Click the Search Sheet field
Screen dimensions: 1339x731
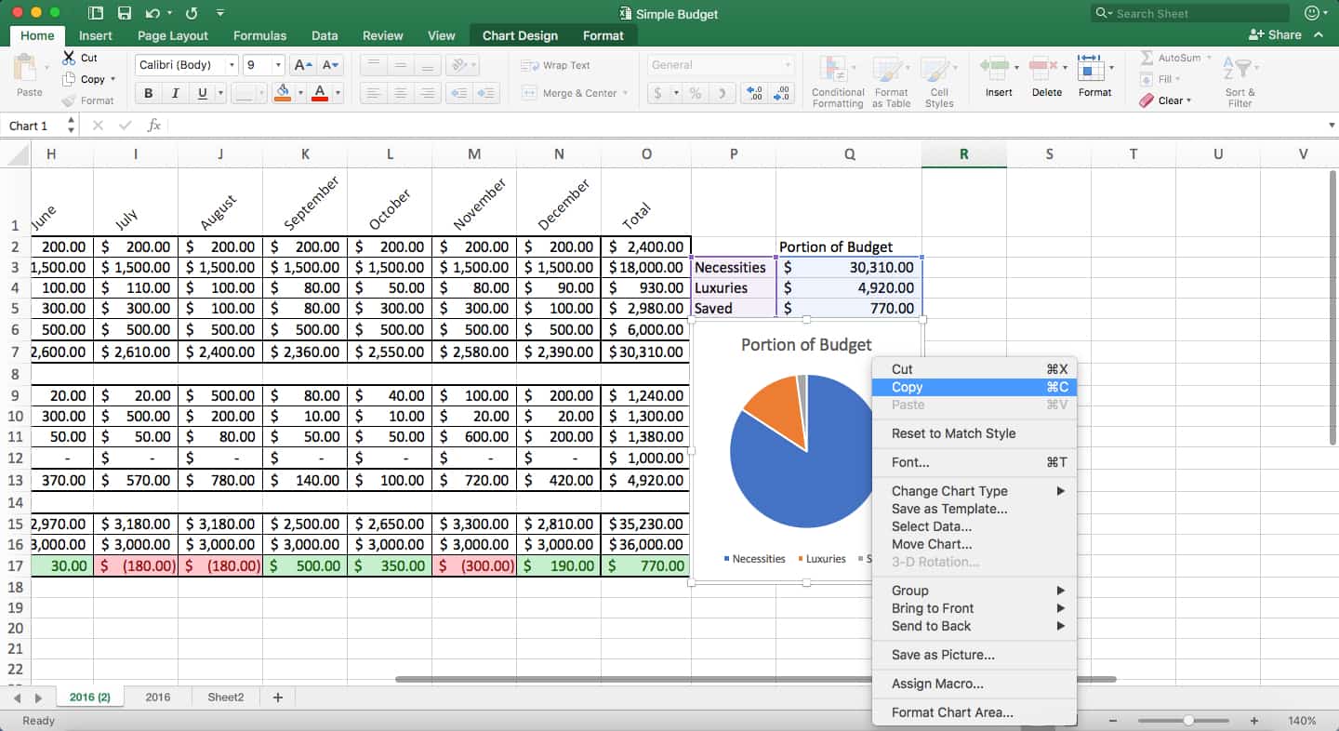(1190, 13)
